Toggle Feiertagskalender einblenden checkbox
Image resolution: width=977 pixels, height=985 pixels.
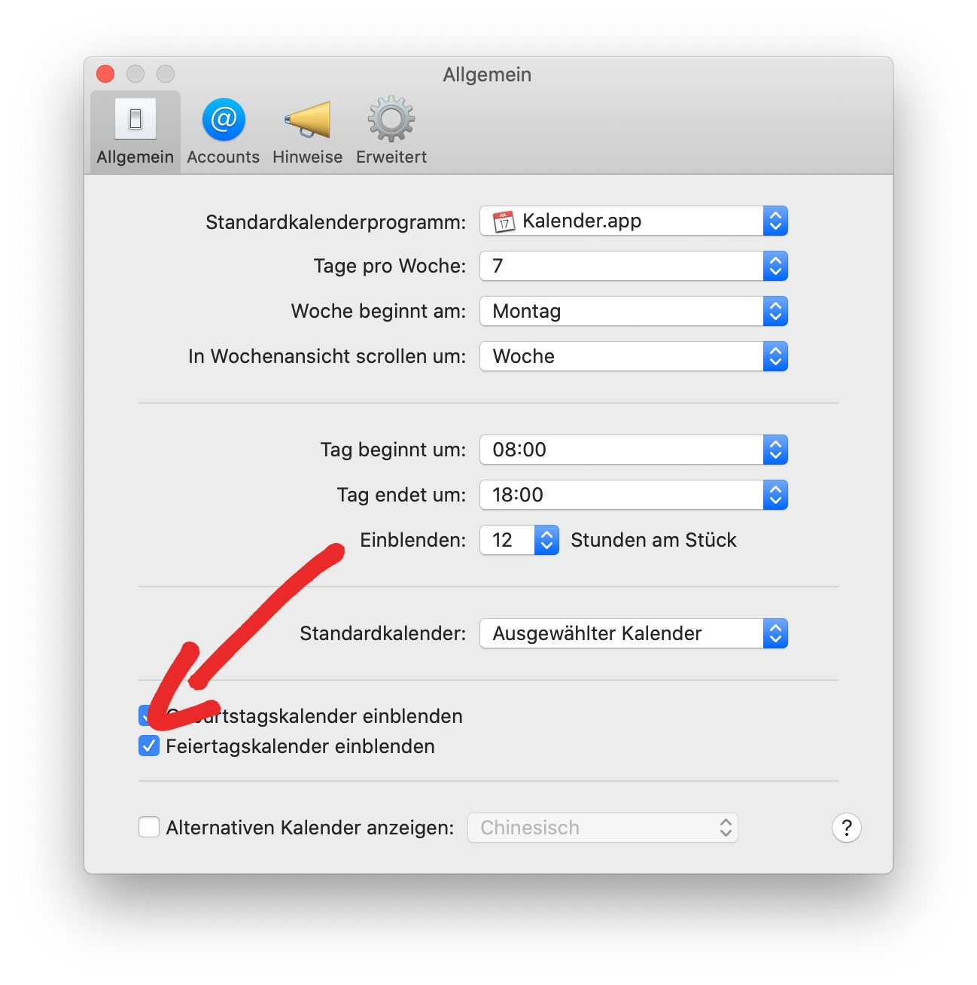(x=149, y=746)
